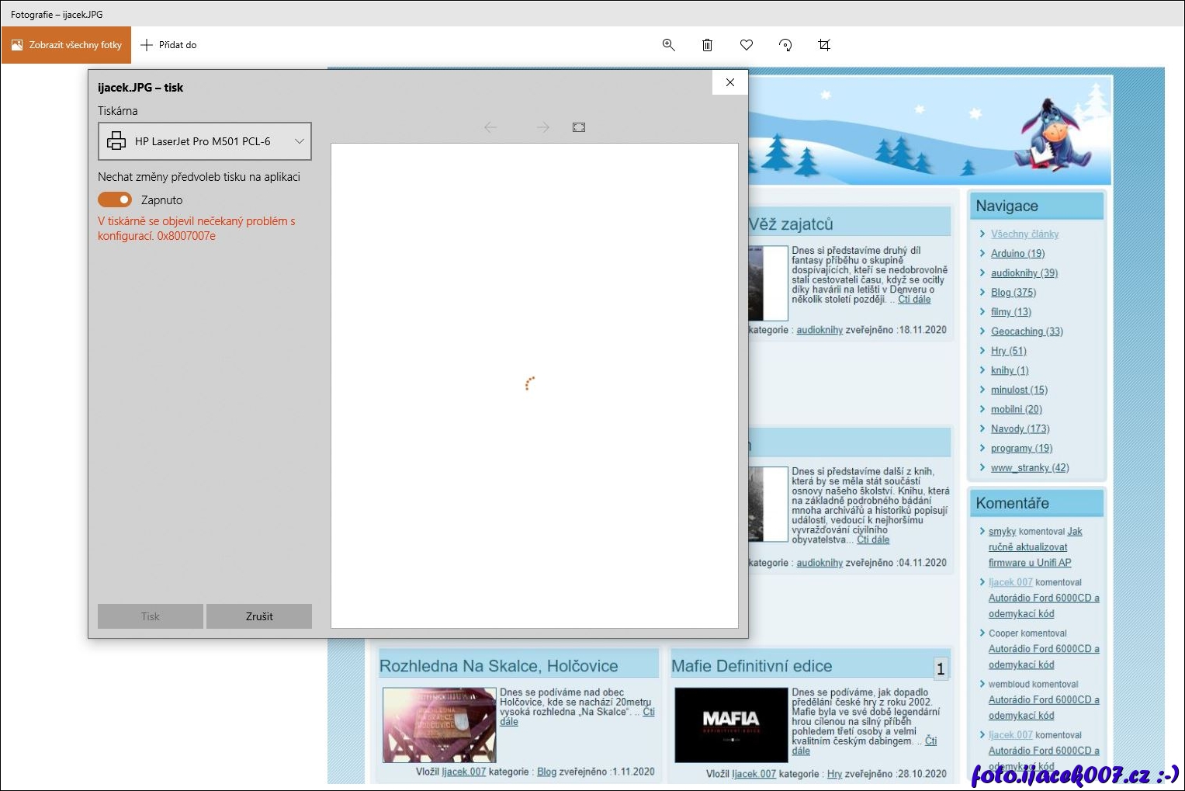
Task: Click the crop icon in toolbar
Action: click(824, 45)
